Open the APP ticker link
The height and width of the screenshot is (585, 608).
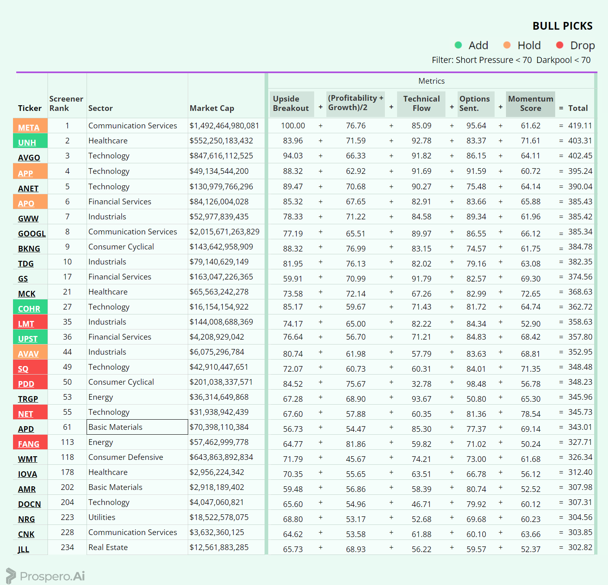click(x=25, y=173)
